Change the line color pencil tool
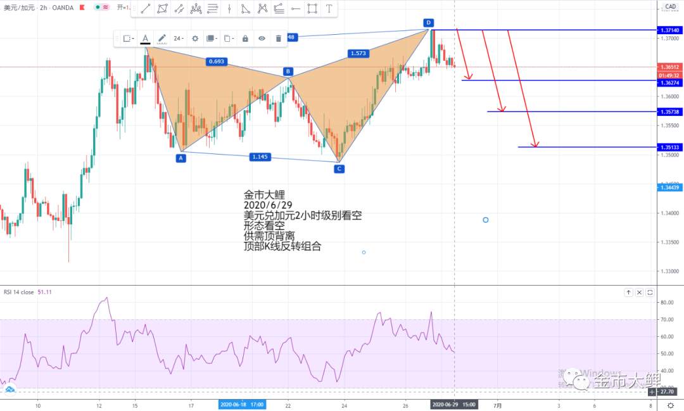This screenshot has height=411, width=684. pos(162,39)
